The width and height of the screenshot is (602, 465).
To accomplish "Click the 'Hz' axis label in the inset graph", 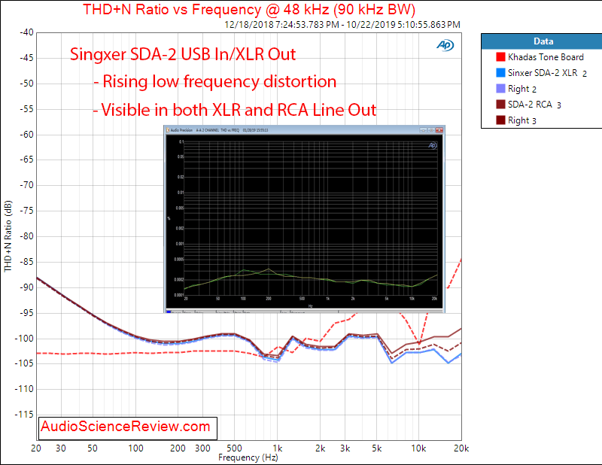I will pyautogui.click(x=310, y=306).
